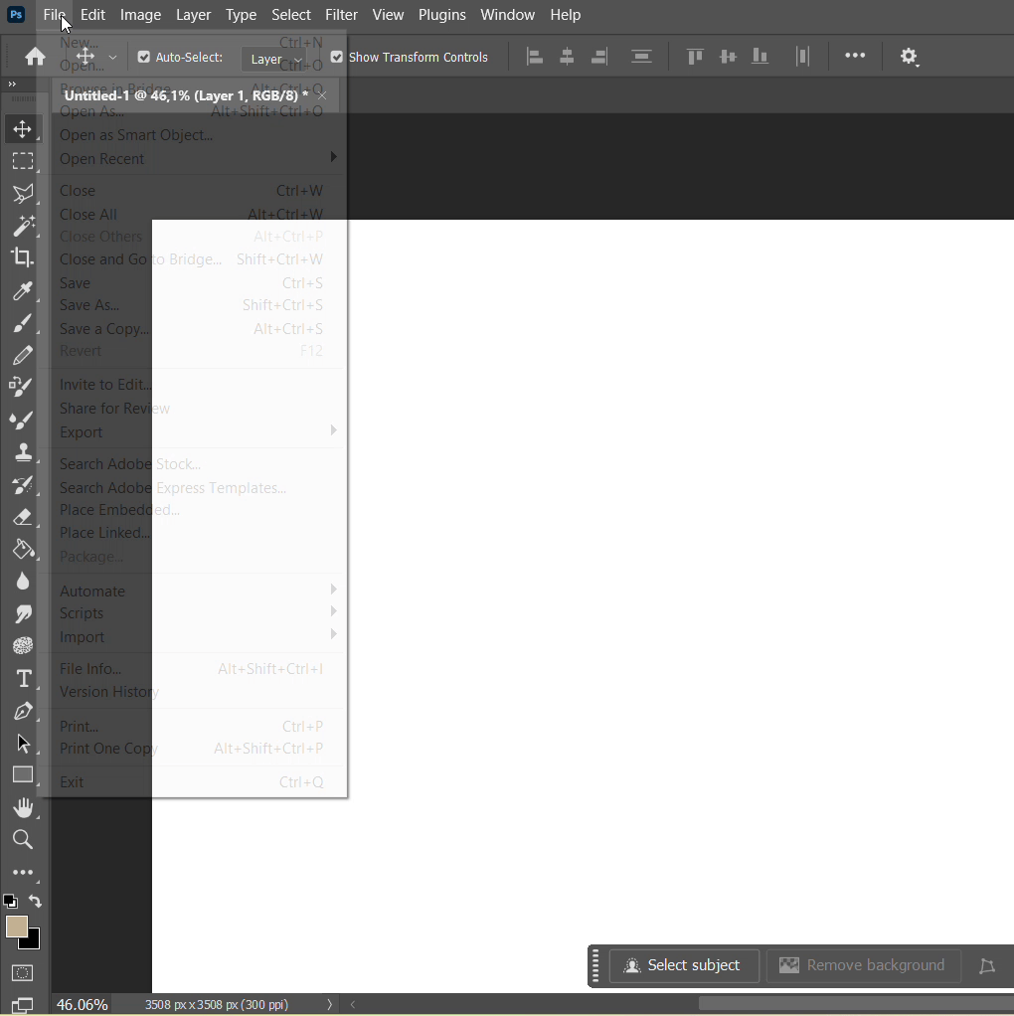
Task: Reset default foreground and background colors
Action: [10, 902]
